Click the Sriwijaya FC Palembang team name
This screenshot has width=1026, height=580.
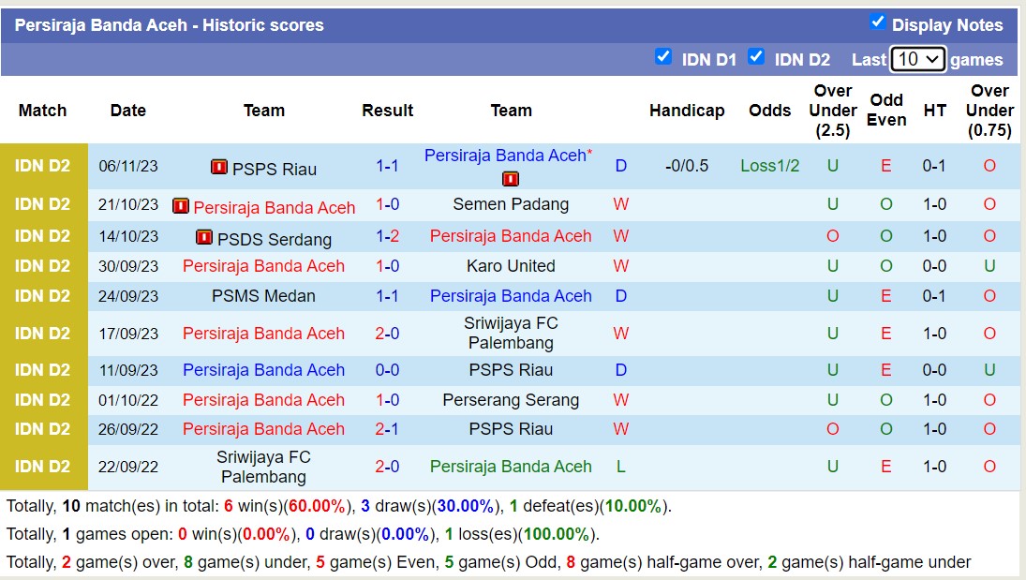coord(511,333)
